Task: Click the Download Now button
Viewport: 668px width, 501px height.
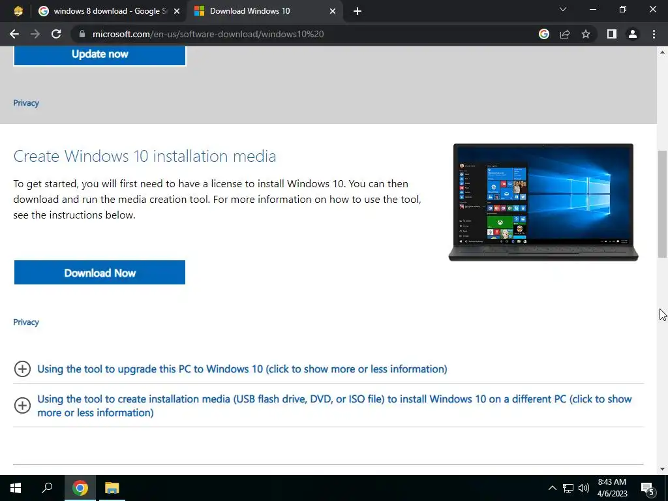Action: (x=100, y=273)
